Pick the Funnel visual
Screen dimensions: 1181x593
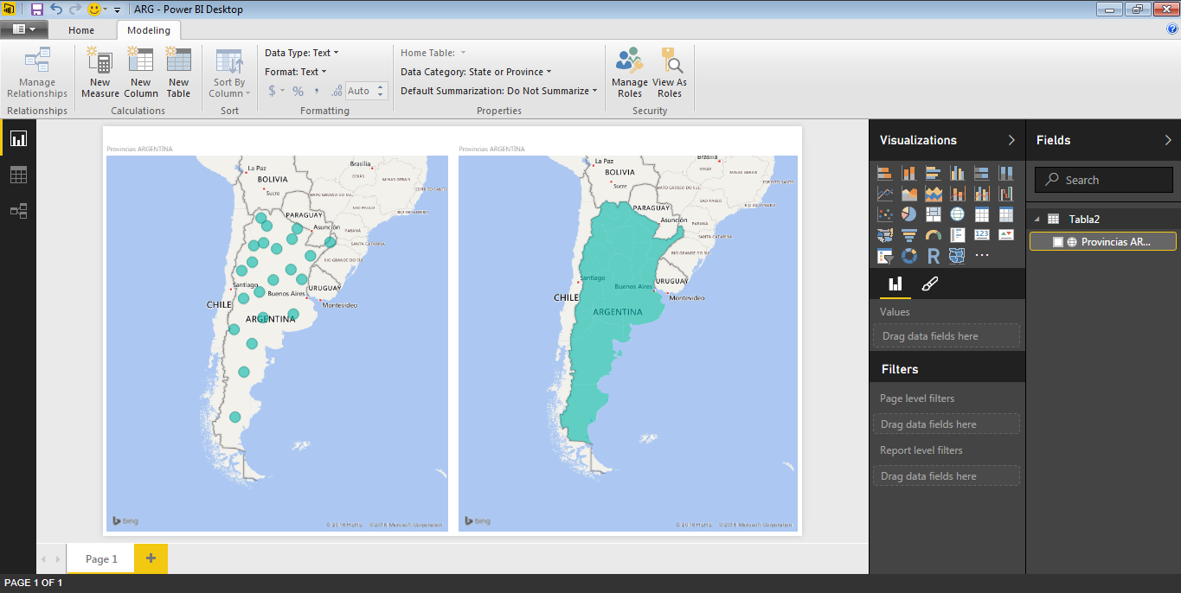[908, 234]
